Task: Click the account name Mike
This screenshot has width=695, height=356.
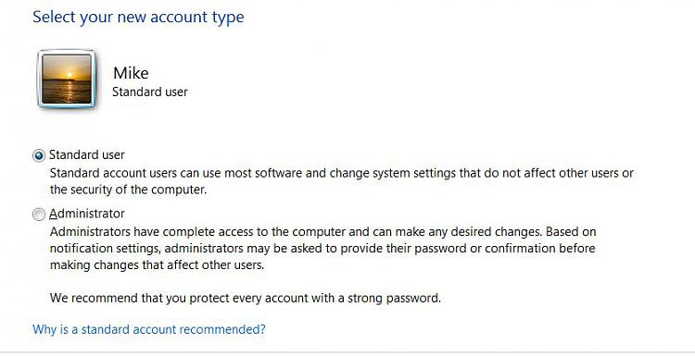Action: click(x=131, y=73)
